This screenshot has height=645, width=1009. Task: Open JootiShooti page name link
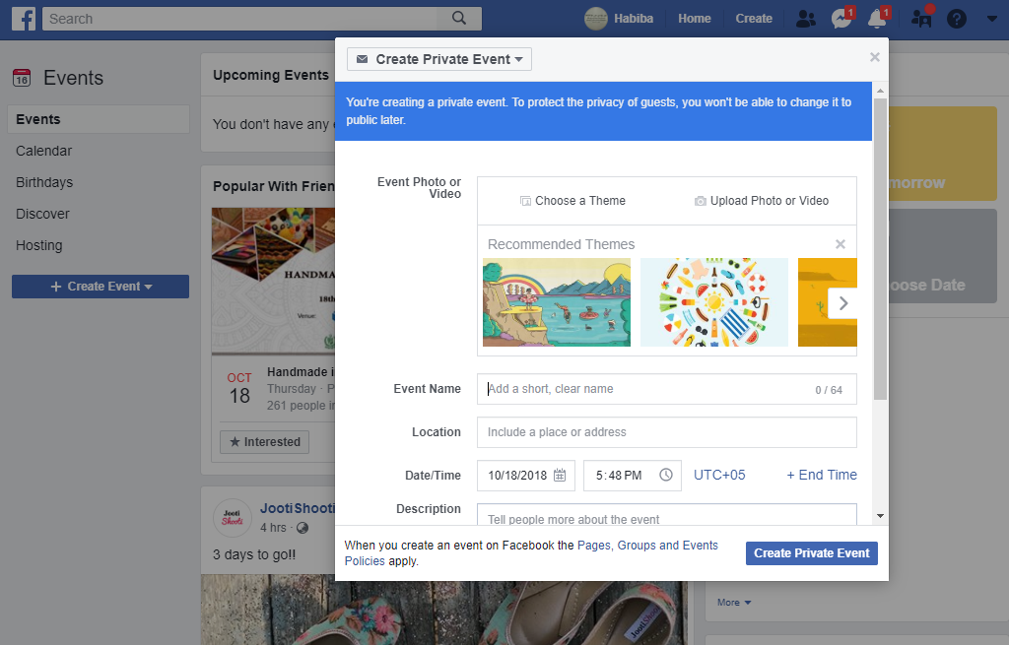(x=298, y=508)
